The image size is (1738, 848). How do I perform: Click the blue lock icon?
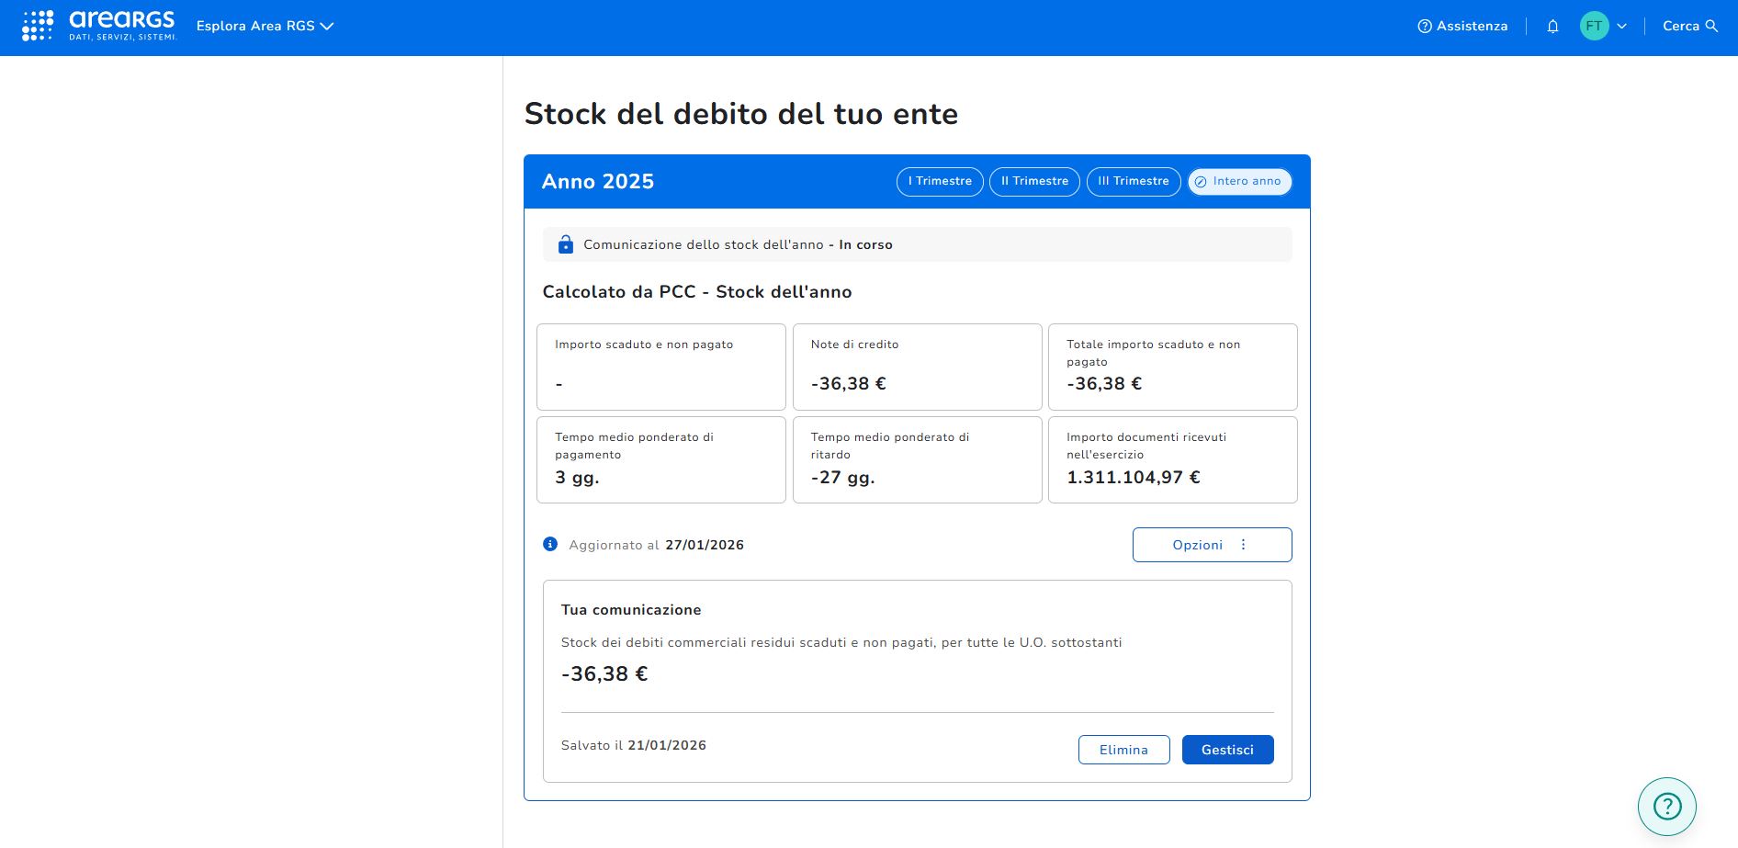(566, 244)
